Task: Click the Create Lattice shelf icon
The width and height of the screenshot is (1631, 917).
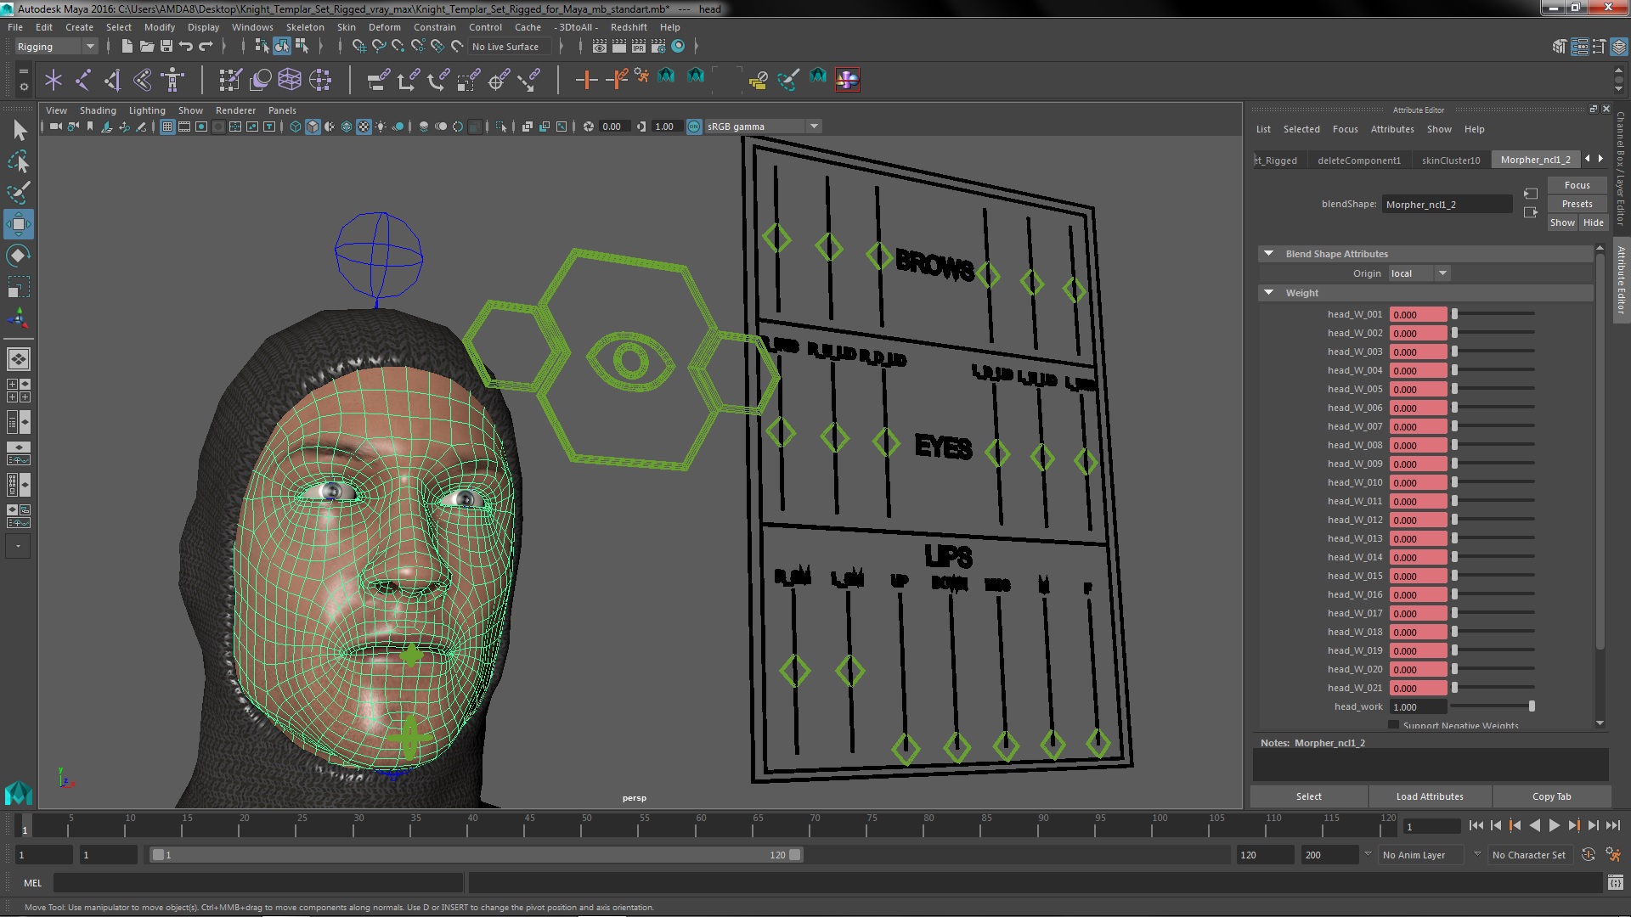Action: pyautogui.click(x=290, y=80)
